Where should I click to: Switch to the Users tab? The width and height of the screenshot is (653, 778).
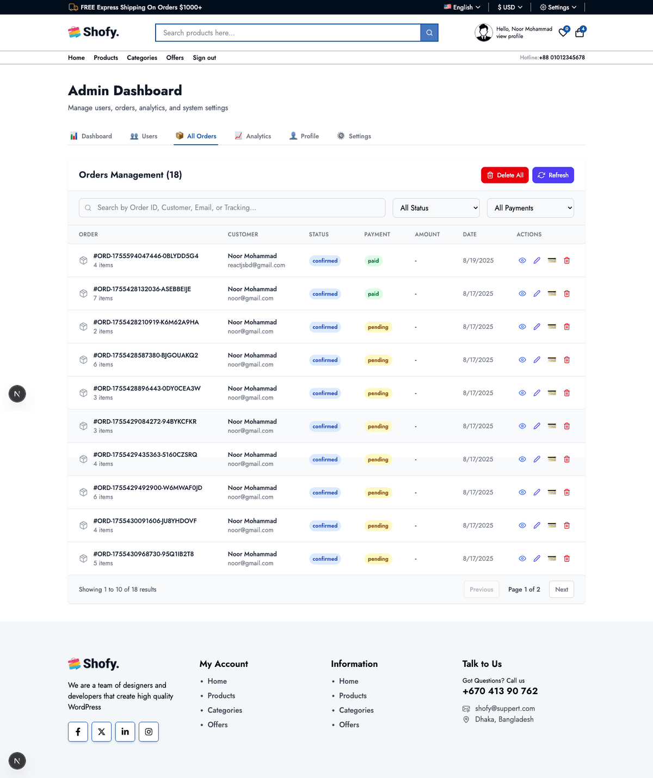point(144,136)
